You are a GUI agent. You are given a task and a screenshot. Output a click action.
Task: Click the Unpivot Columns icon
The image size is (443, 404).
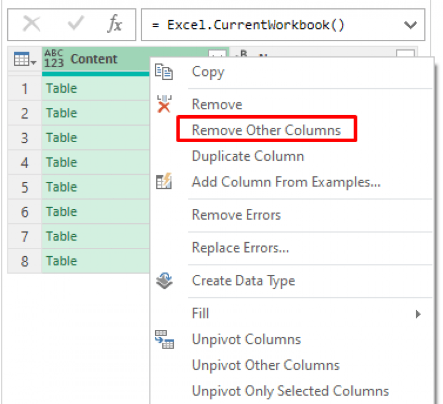pos(164,339)
